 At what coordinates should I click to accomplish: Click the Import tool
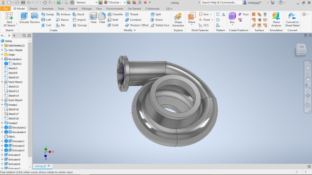point(79,20)
